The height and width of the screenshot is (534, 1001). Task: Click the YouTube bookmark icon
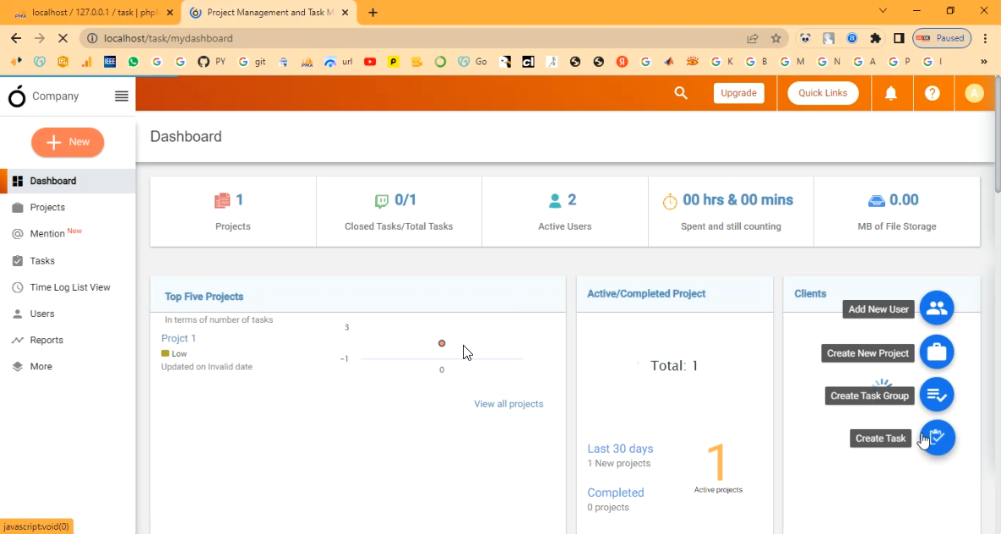pyautogui.click(x=370, y=62)
